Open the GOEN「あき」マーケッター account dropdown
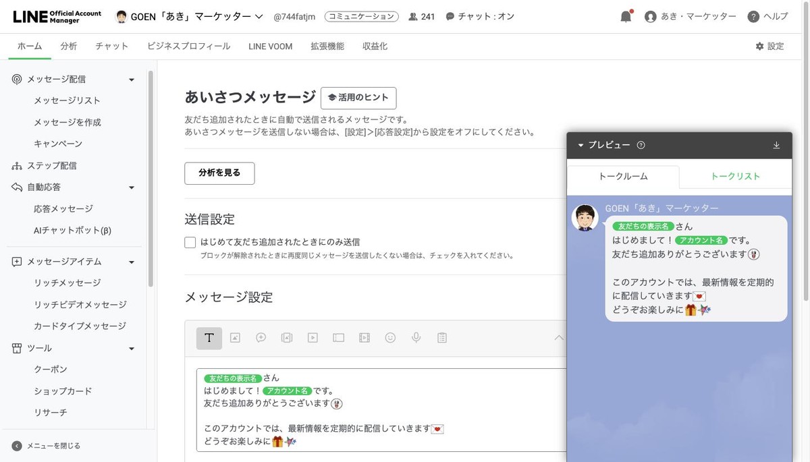 (x=189, y=17)
